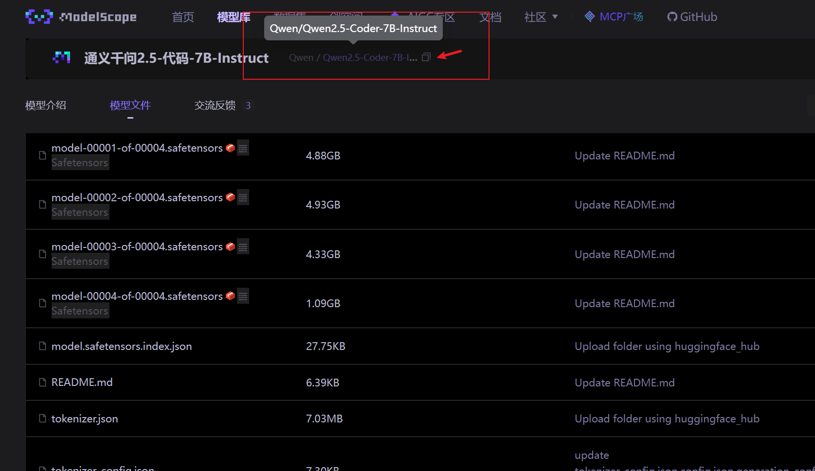Click the file icon beside tokenizer.json
The width and height of the screenshot is (815, 471).
click(x=42, y=419)
